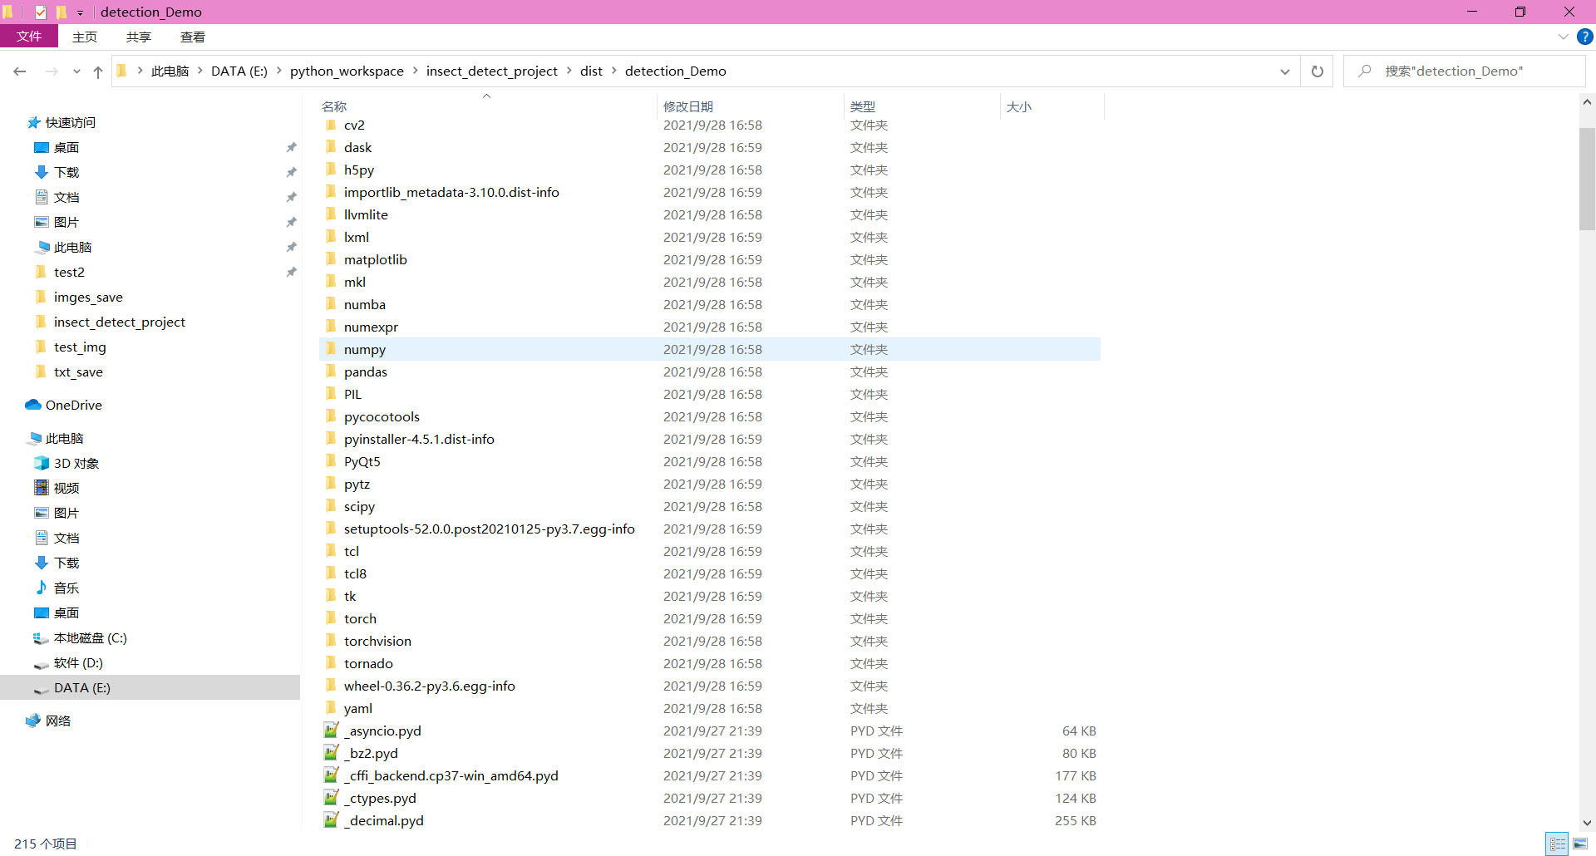Open imges_save folder in sidebar
The height and width of the screenshot is (856, 1596).
tap(88, 298)
